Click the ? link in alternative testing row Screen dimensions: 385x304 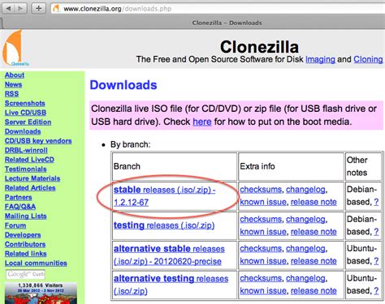tap(376, 291)
